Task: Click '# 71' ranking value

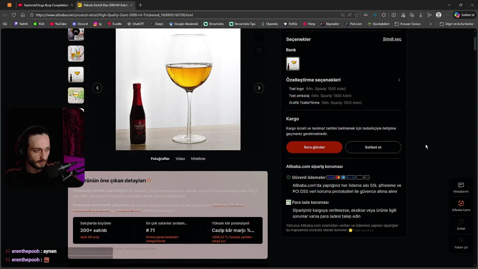Action: click(x=150, y=230)
